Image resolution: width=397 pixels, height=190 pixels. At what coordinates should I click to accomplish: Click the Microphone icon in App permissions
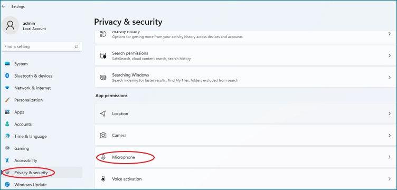[x=103, y=157]
